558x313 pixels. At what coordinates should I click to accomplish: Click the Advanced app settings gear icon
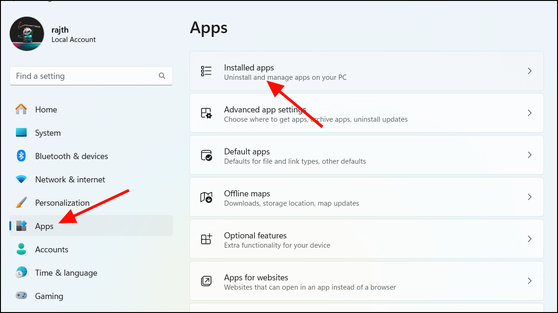(206, 113)
